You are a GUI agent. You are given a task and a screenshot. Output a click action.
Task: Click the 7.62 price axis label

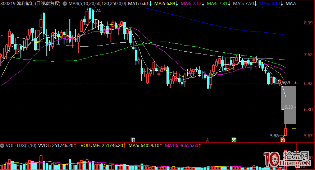coord(308,55)
